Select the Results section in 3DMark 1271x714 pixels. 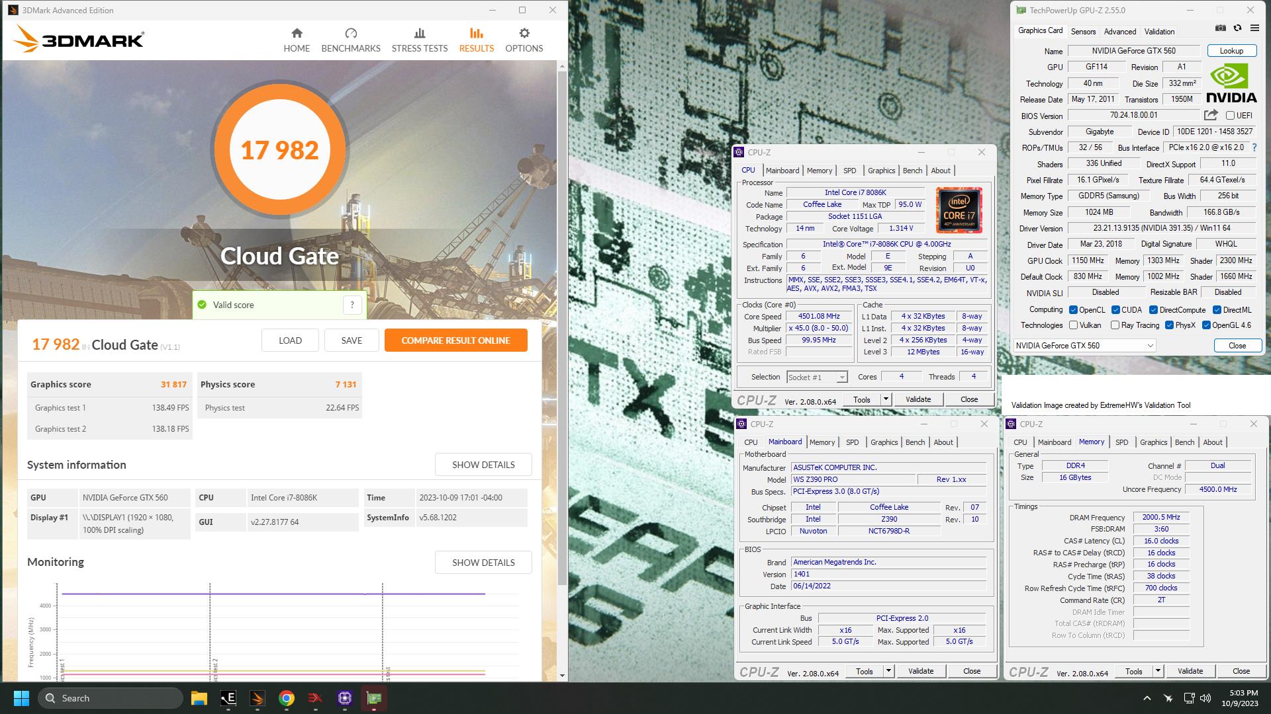[x=477, y=40]
